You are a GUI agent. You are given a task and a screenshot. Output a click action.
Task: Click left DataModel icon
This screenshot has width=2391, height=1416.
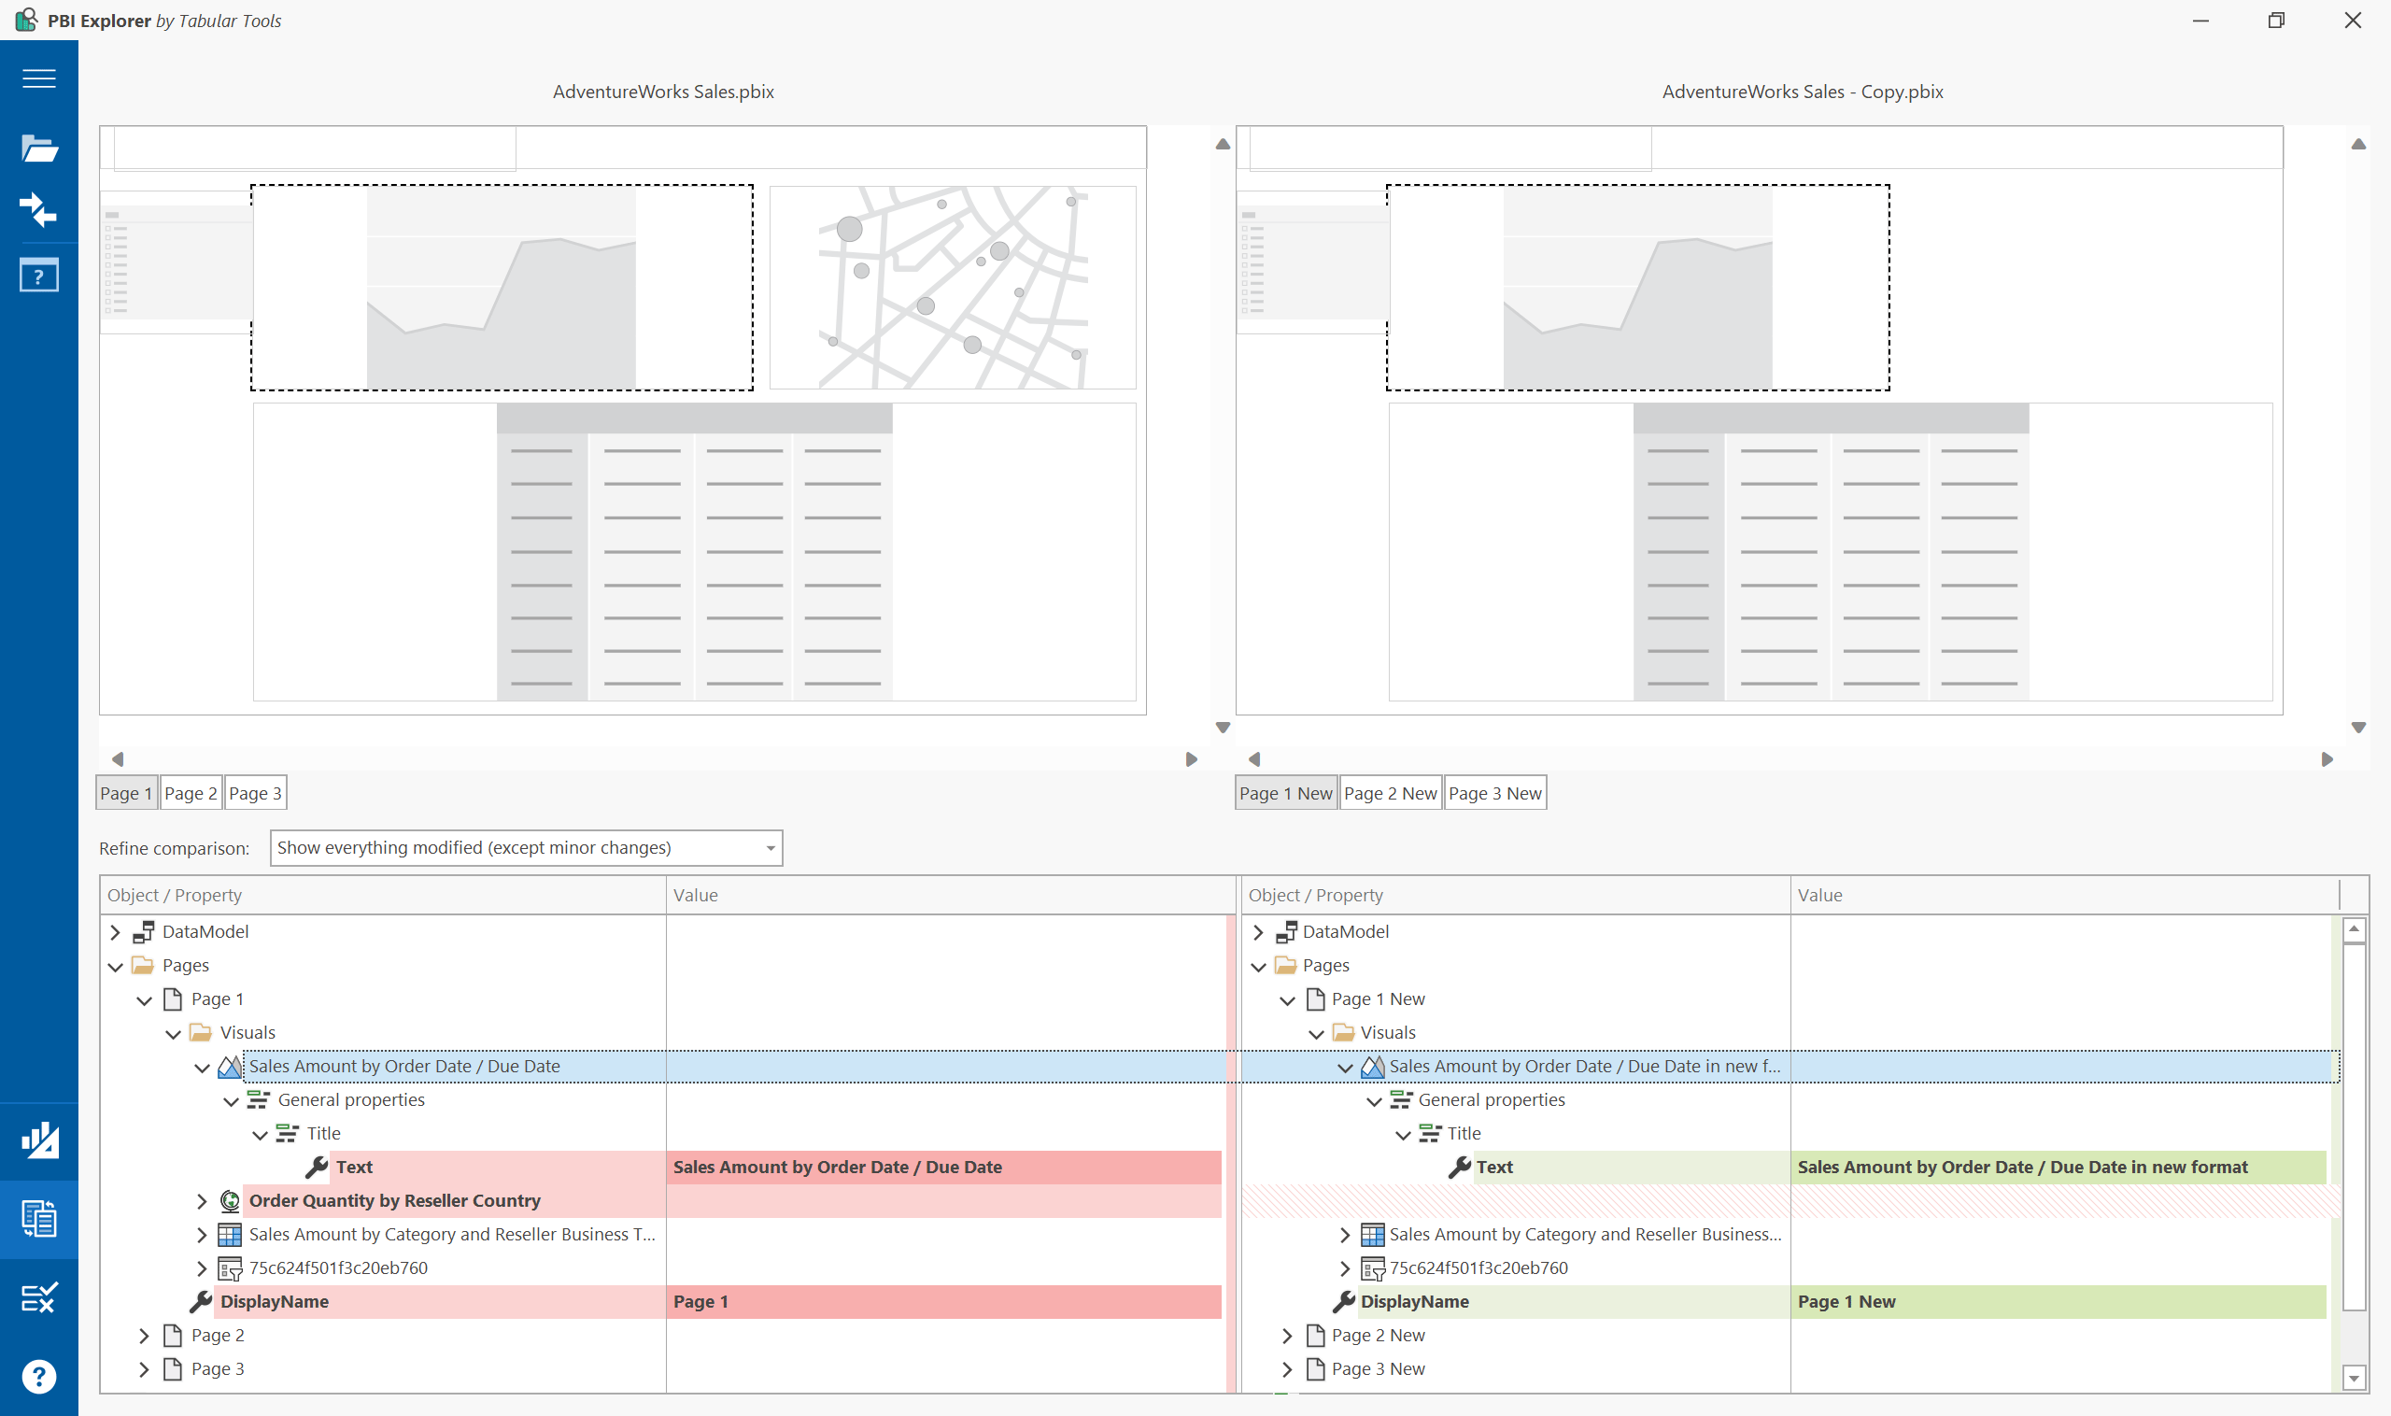tap(144, 932)
